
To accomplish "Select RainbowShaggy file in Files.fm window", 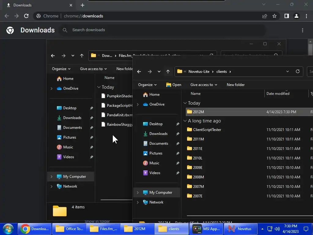I will pos(117,125).
